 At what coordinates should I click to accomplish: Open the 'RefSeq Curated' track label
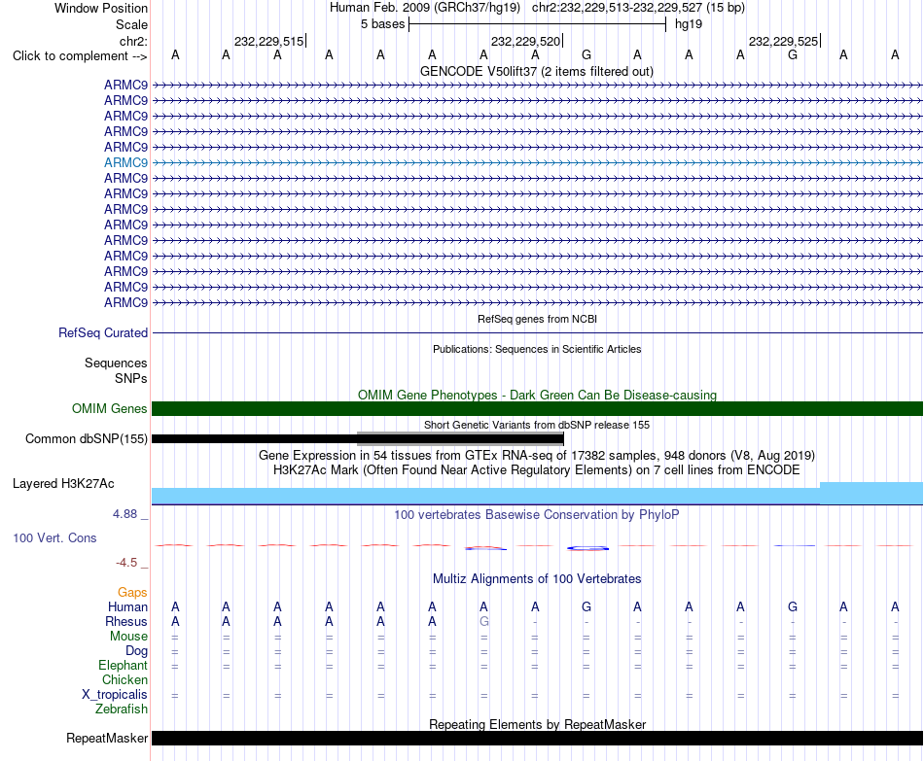tap(103, 332)
